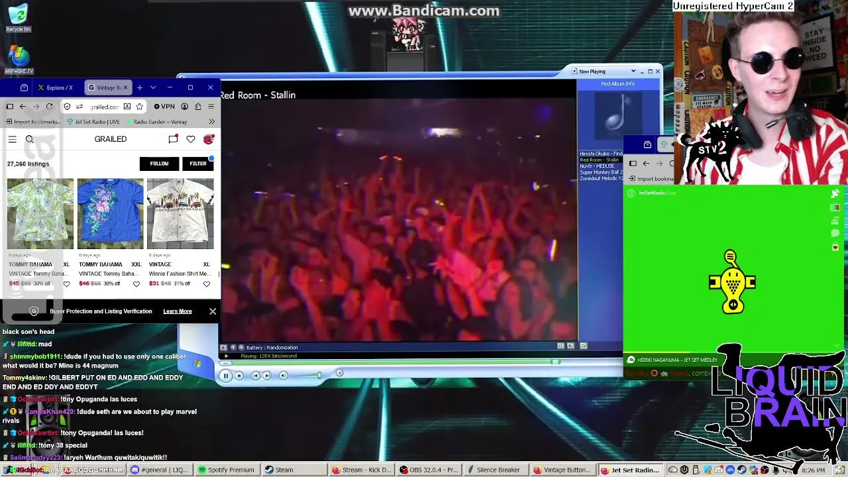Select the next visualization arrow
848x477 pixels.
pos(241,347)
